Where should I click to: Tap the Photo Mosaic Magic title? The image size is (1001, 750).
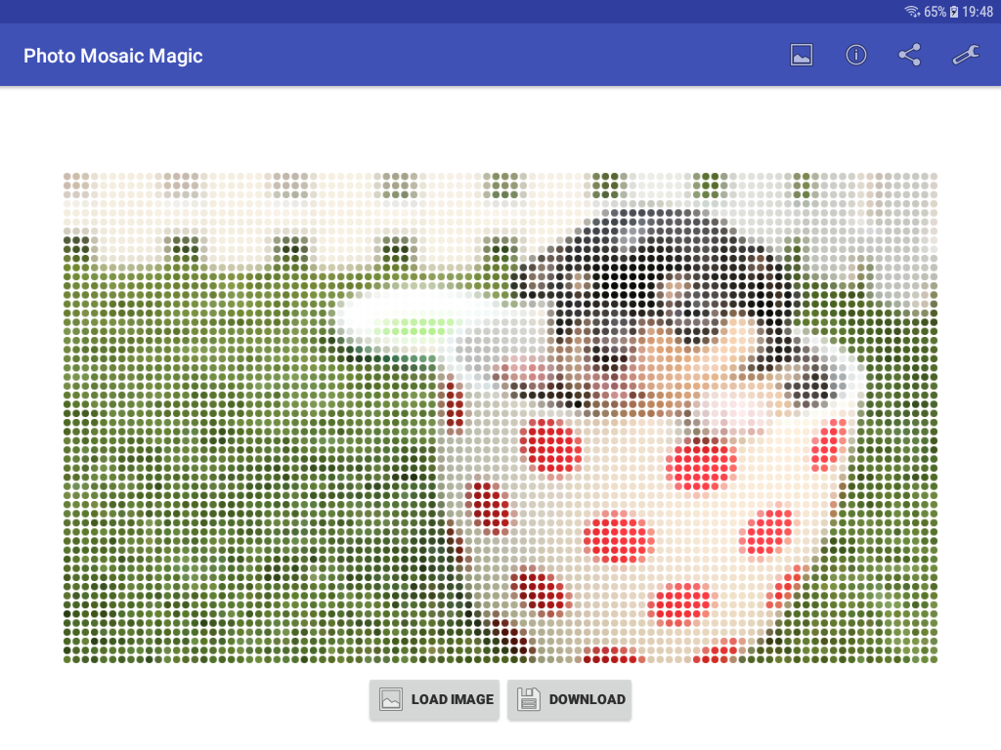(113, 56)
